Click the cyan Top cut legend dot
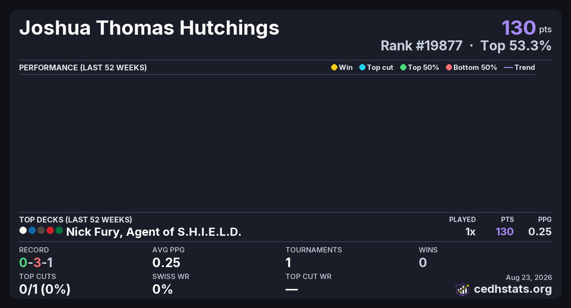This screenshot has height=308, width=571. click(x=362, y=67)
